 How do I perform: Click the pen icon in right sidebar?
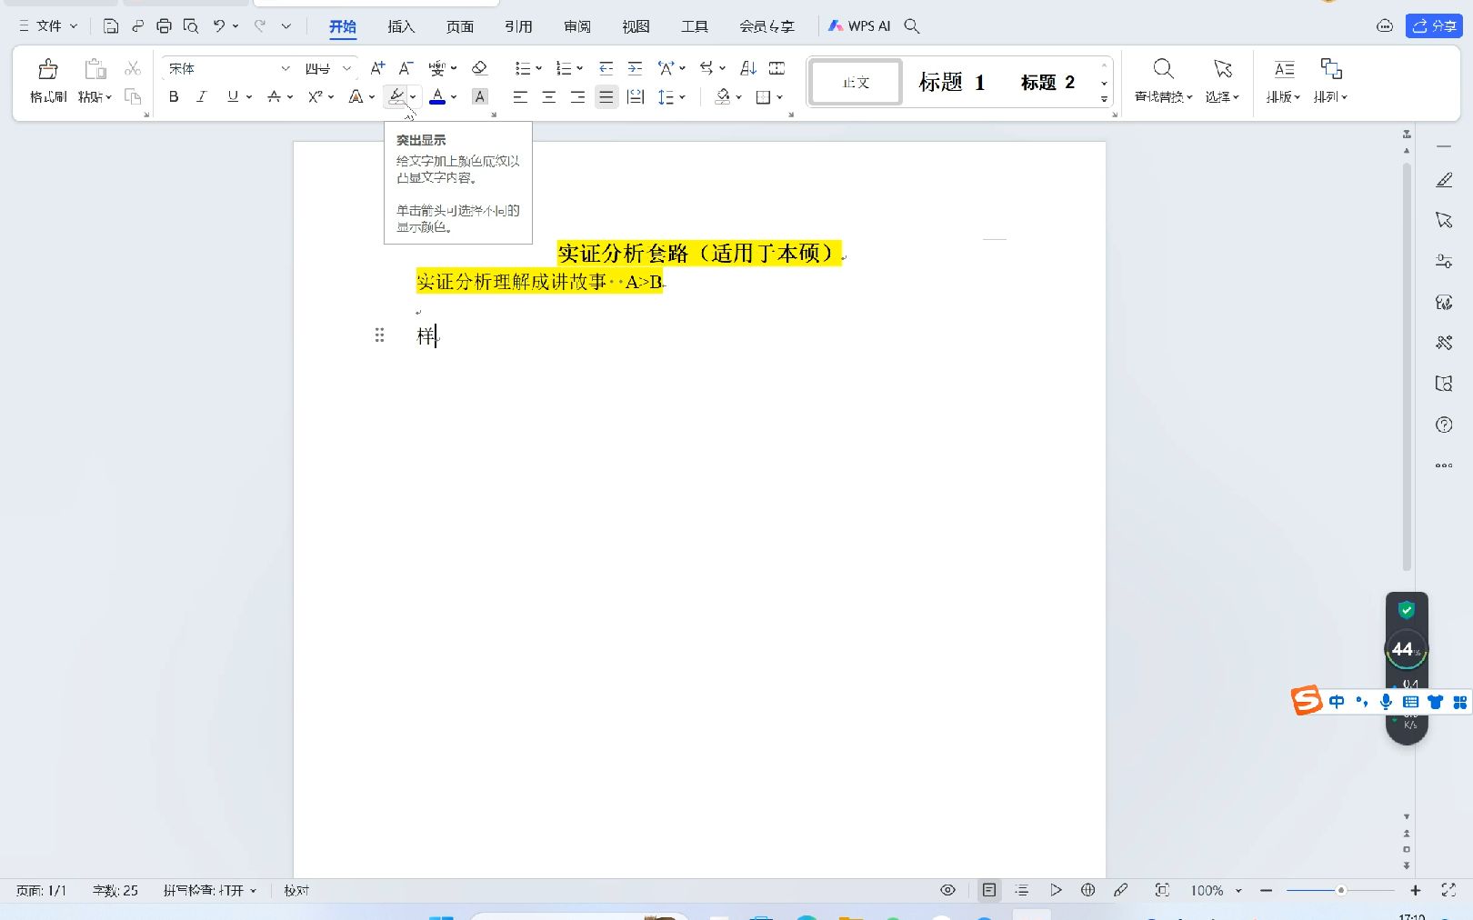1444,180
